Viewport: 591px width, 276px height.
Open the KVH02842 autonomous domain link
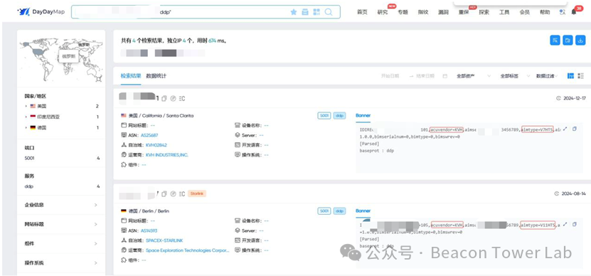point(156,145)
